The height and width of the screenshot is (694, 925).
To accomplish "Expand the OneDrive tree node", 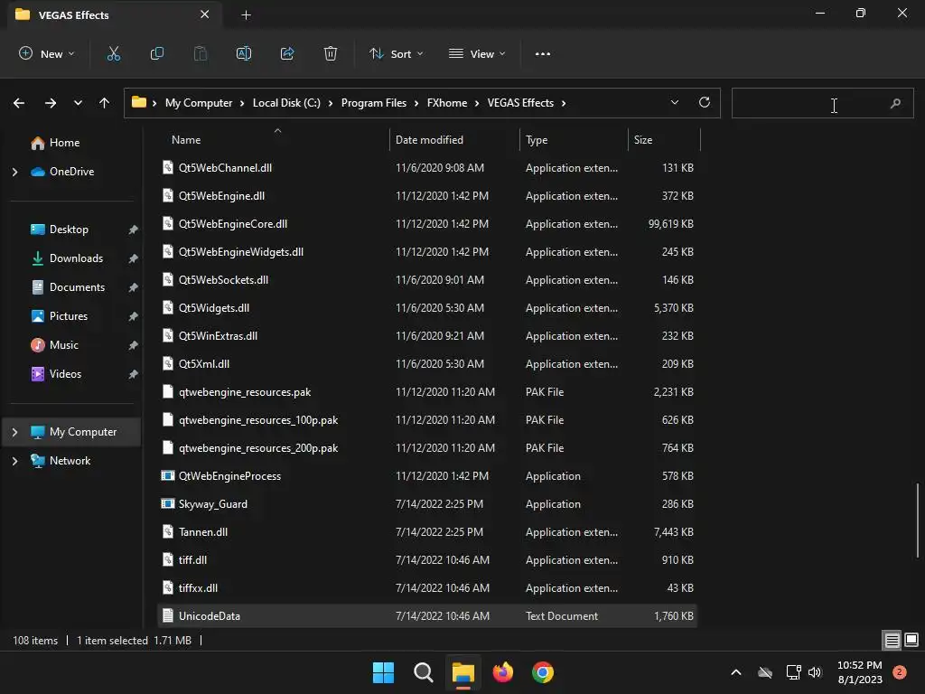I will click(14, 172).
